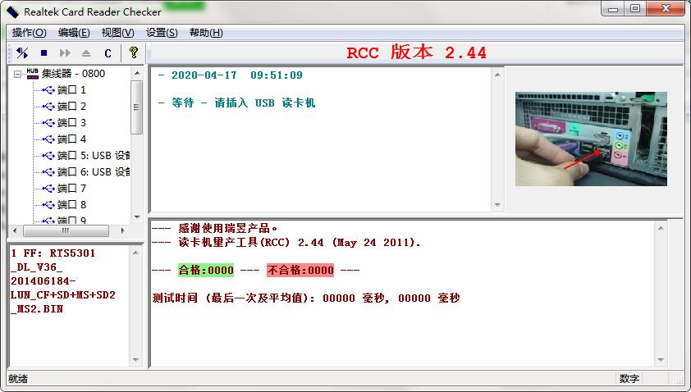Screen dimensions: 691x392
Task: Click the 测试时间 timing line
Action: pyautogui.click(x=306, y=299)
